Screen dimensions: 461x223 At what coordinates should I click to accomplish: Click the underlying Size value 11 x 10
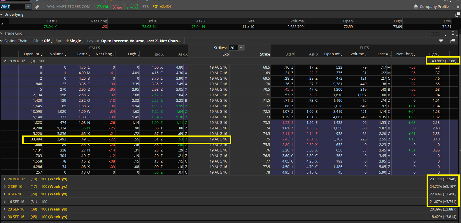tap(248, 27)
